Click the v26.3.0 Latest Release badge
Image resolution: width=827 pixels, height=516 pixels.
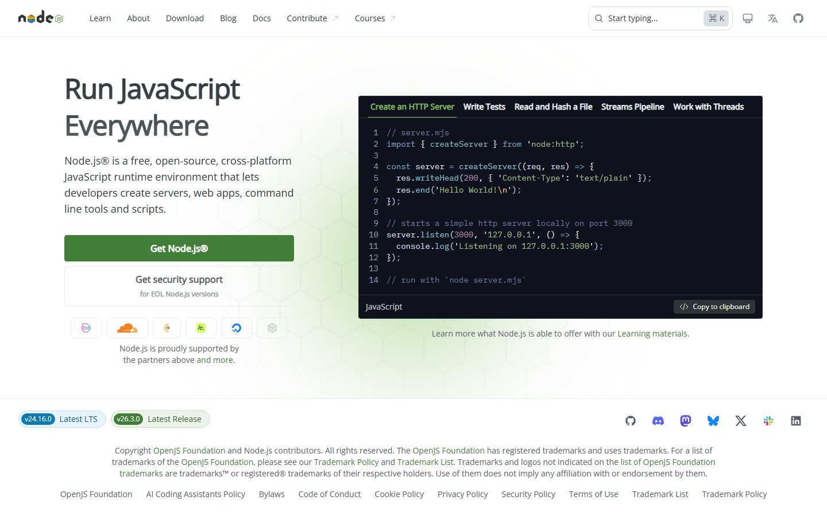pyautogui.click(x=160, y=419)
